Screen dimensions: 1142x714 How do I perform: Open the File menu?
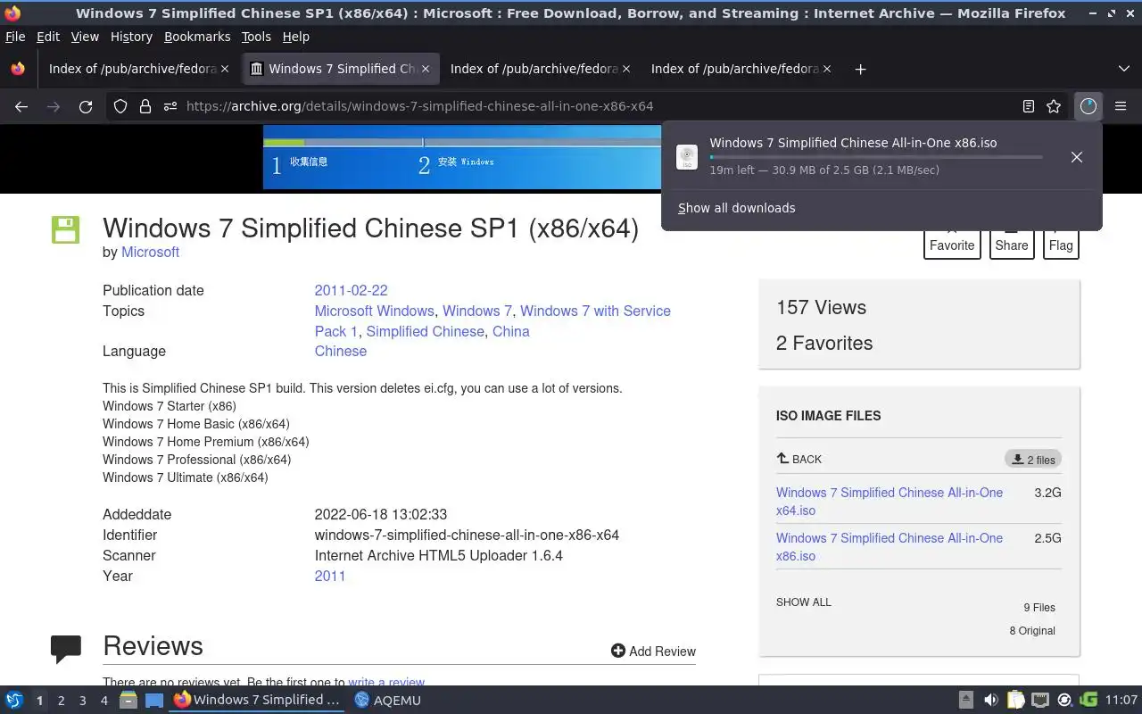click(x=15, y=37)
